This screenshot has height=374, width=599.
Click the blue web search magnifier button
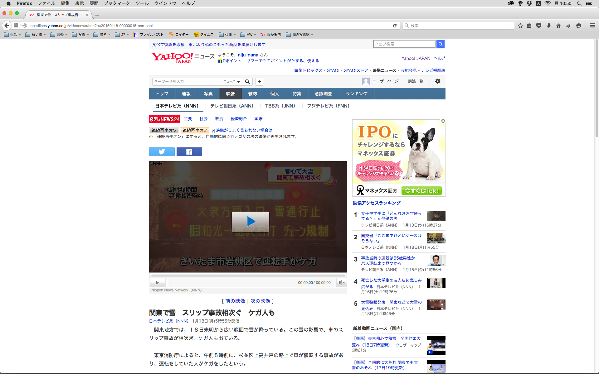(440, 44)
